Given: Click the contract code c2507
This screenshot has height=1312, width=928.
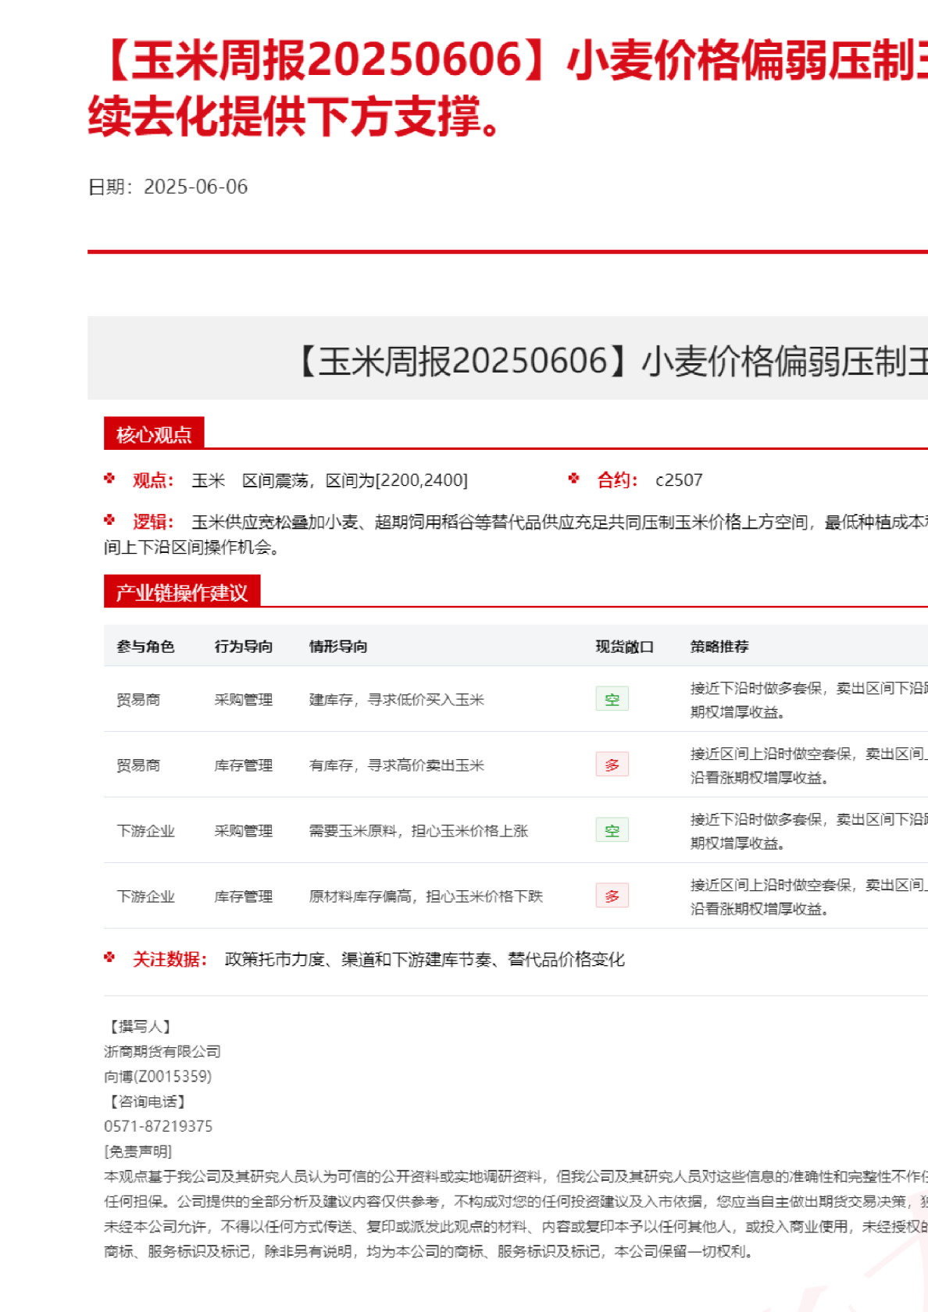Looking at the screenshot, I should click(679, 480).
